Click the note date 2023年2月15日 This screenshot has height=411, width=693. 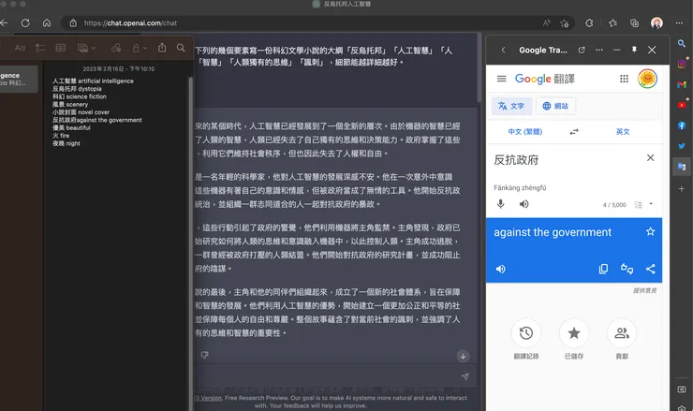click(x=119, y=69)
